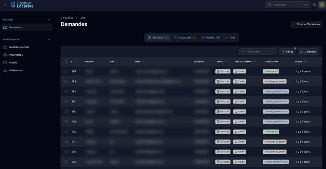This screenshot has width=326, height=169.
Task: Switch to the Incomplets tab
Action: [x=185, y=38]
